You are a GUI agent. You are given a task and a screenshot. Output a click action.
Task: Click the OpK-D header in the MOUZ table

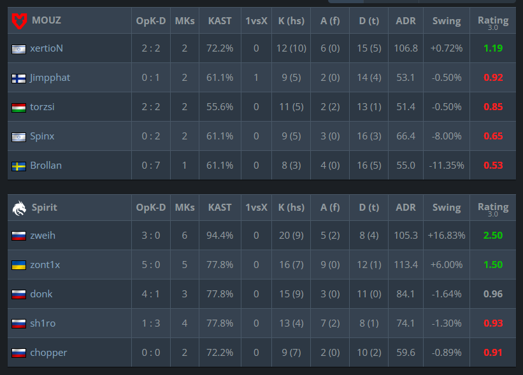(x=151, y=21)
